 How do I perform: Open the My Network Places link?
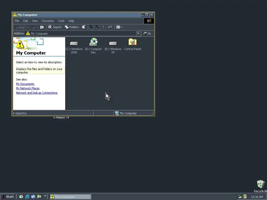[x=28, y=88]
